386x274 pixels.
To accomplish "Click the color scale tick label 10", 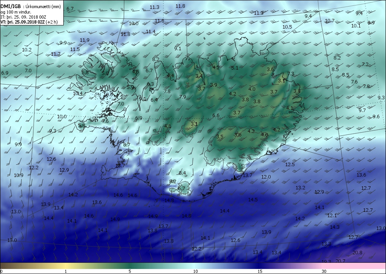I will [195, 272].
